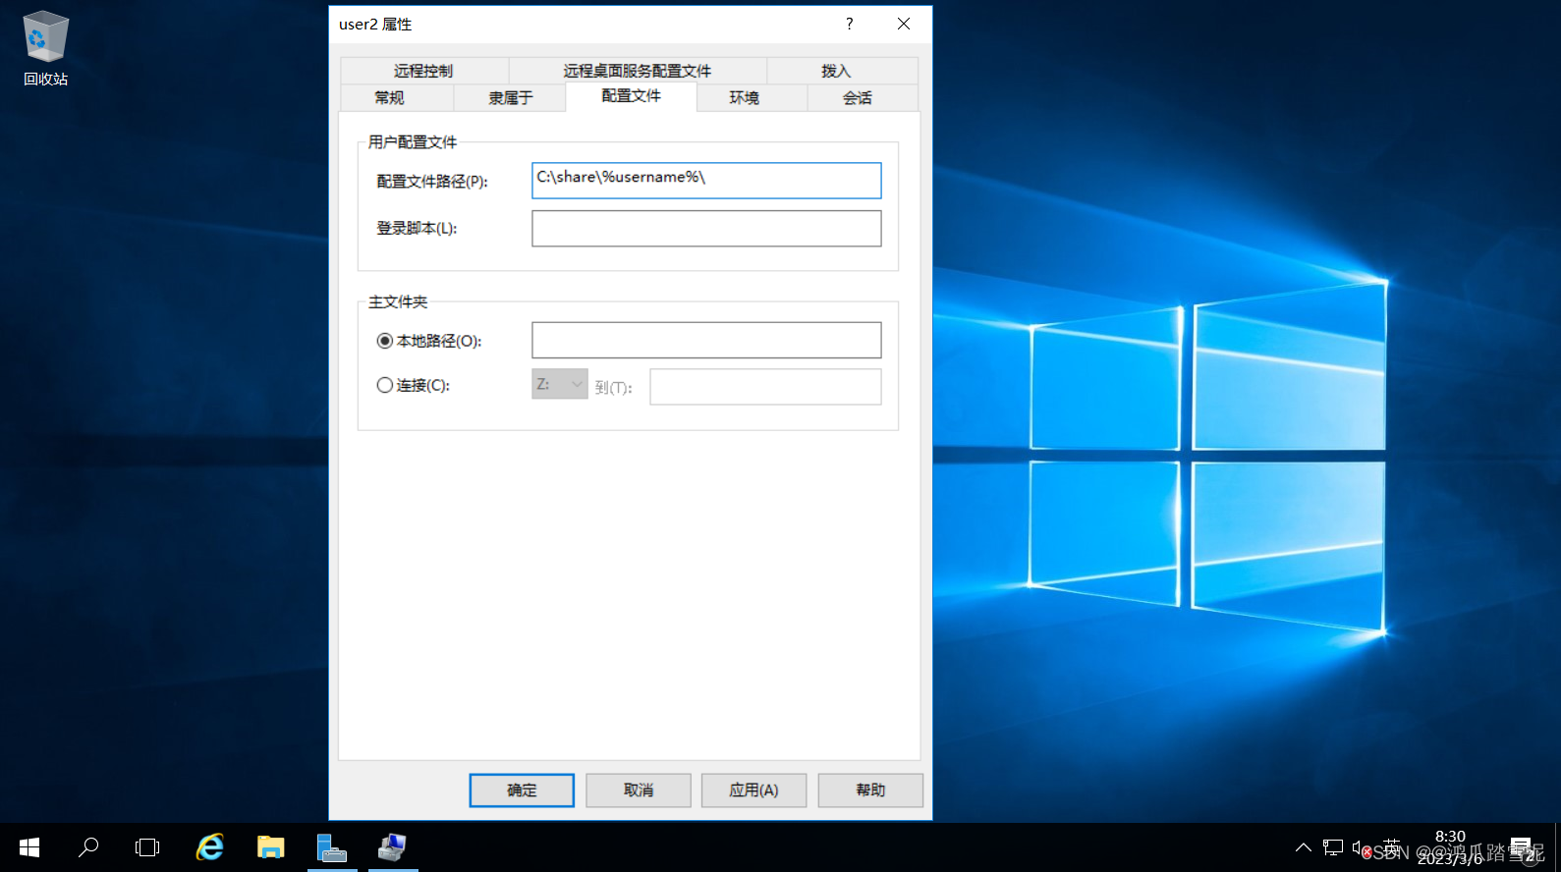Viewport: 1561px width, 872px height.
Task: Open Task View from the taskbar
Action: tap(147, 847)
